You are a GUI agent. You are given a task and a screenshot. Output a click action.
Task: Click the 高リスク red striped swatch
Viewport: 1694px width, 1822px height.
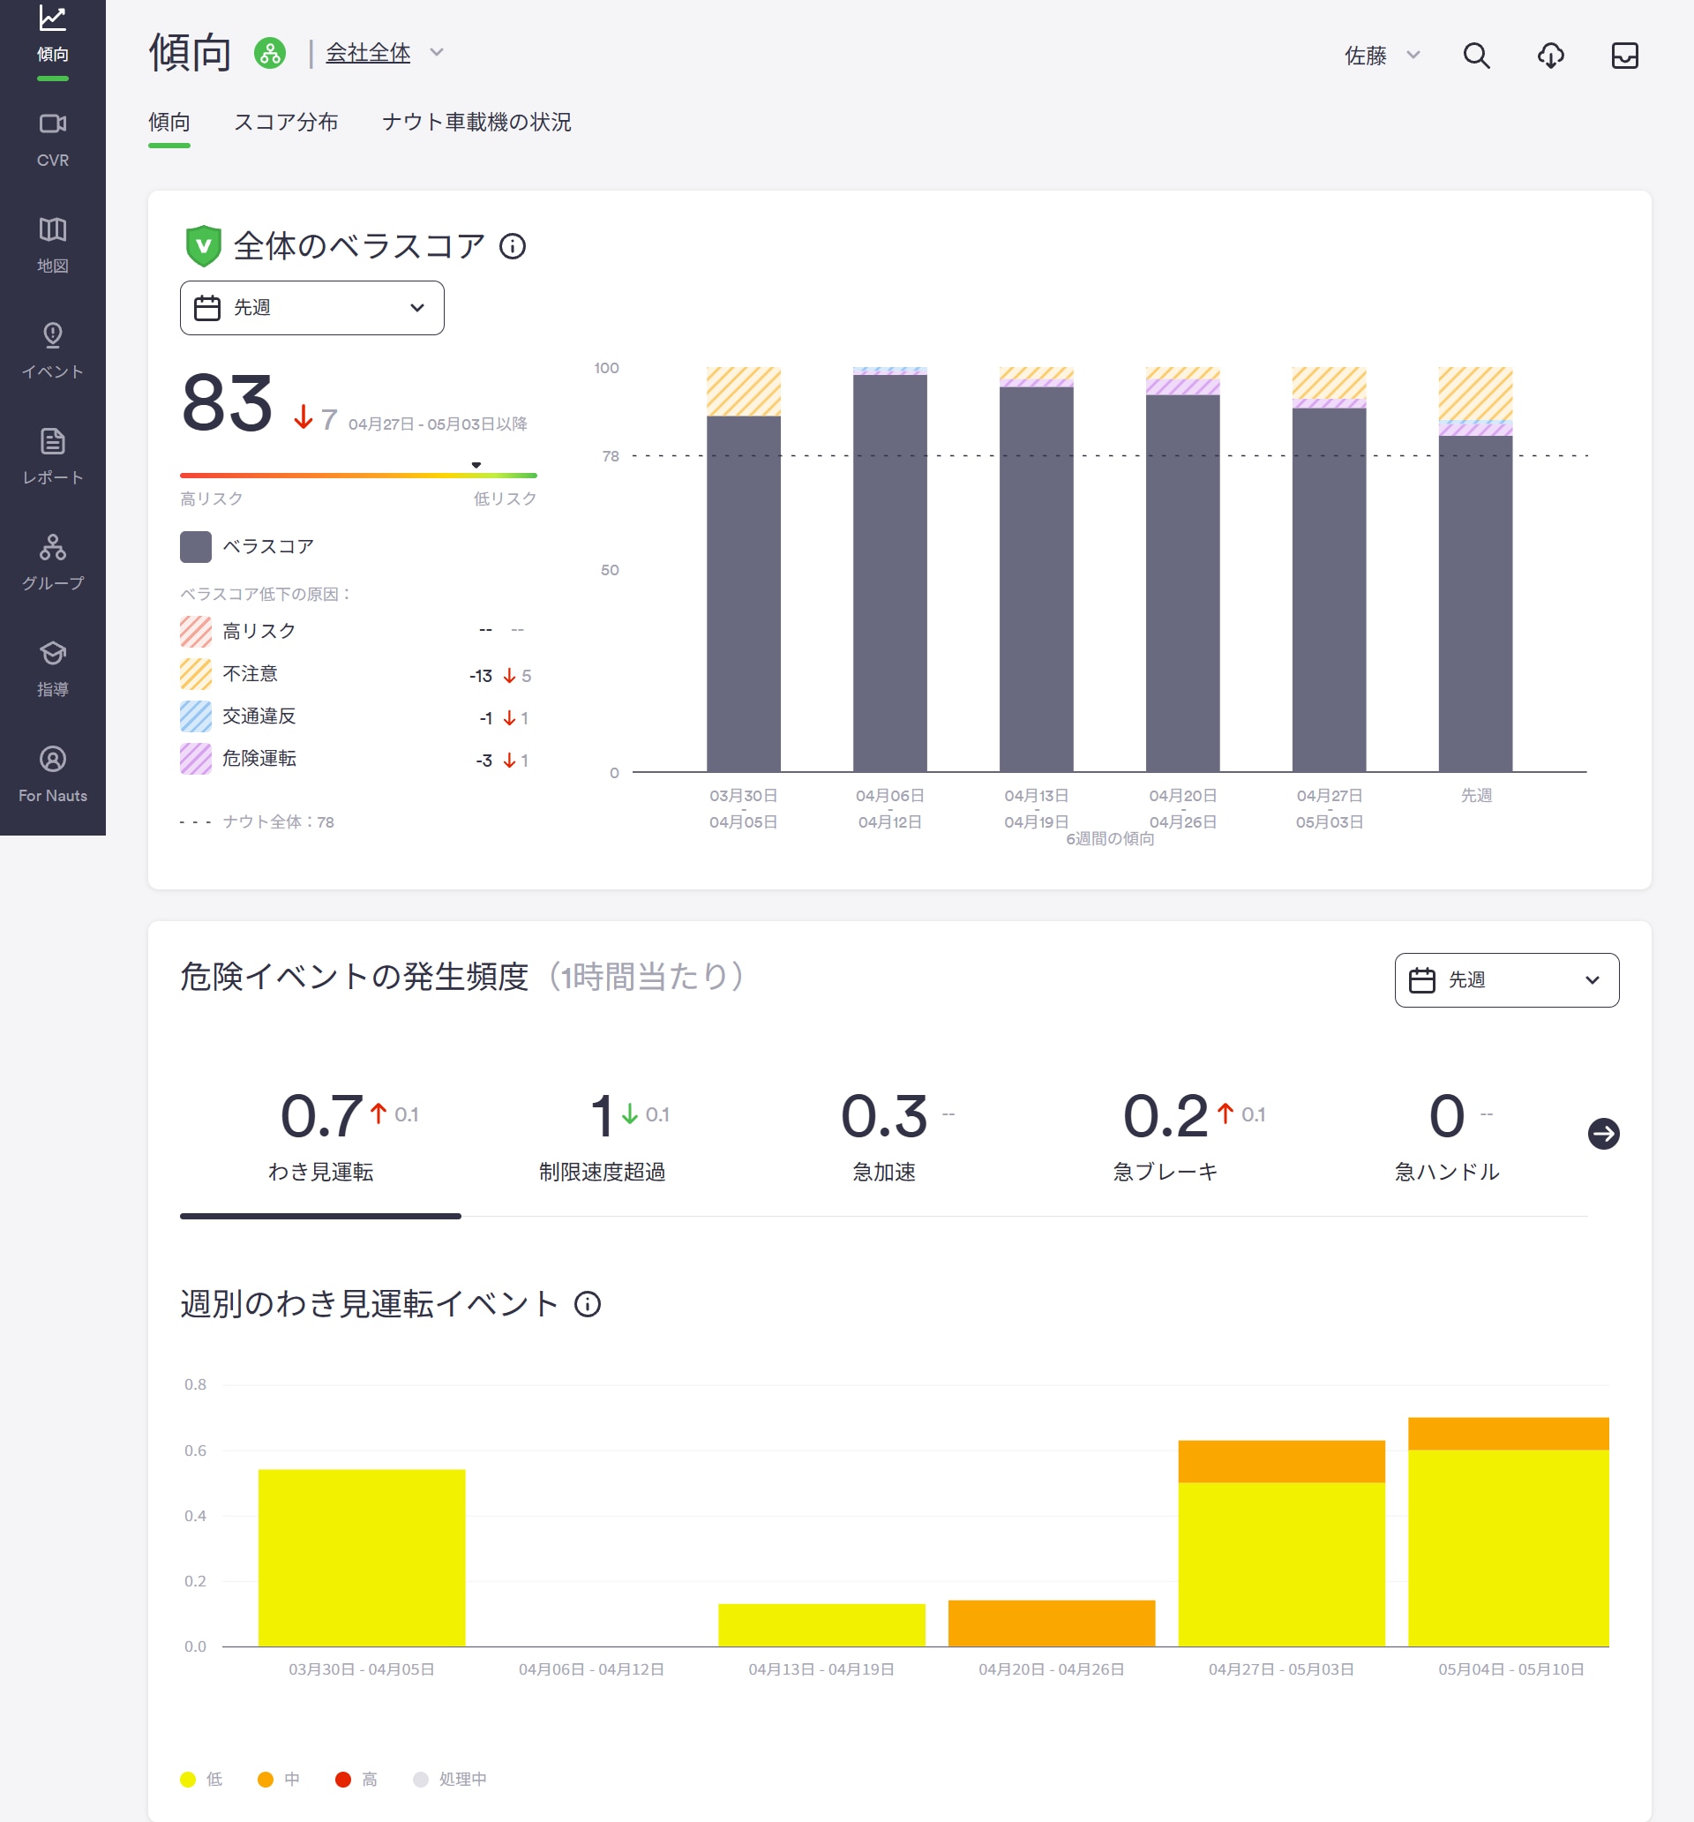tap(195, 632)
